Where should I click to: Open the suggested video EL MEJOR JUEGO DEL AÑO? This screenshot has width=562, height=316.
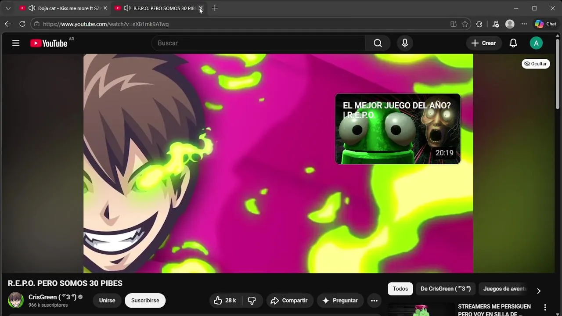coord(398,129)
